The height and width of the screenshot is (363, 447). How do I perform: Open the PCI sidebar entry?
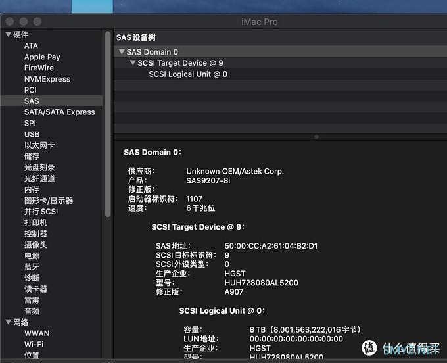pos(30,90)
